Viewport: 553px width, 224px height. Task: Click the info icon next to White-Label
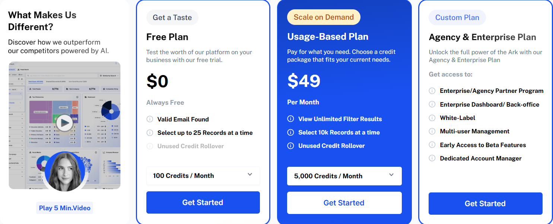[432, 118]
